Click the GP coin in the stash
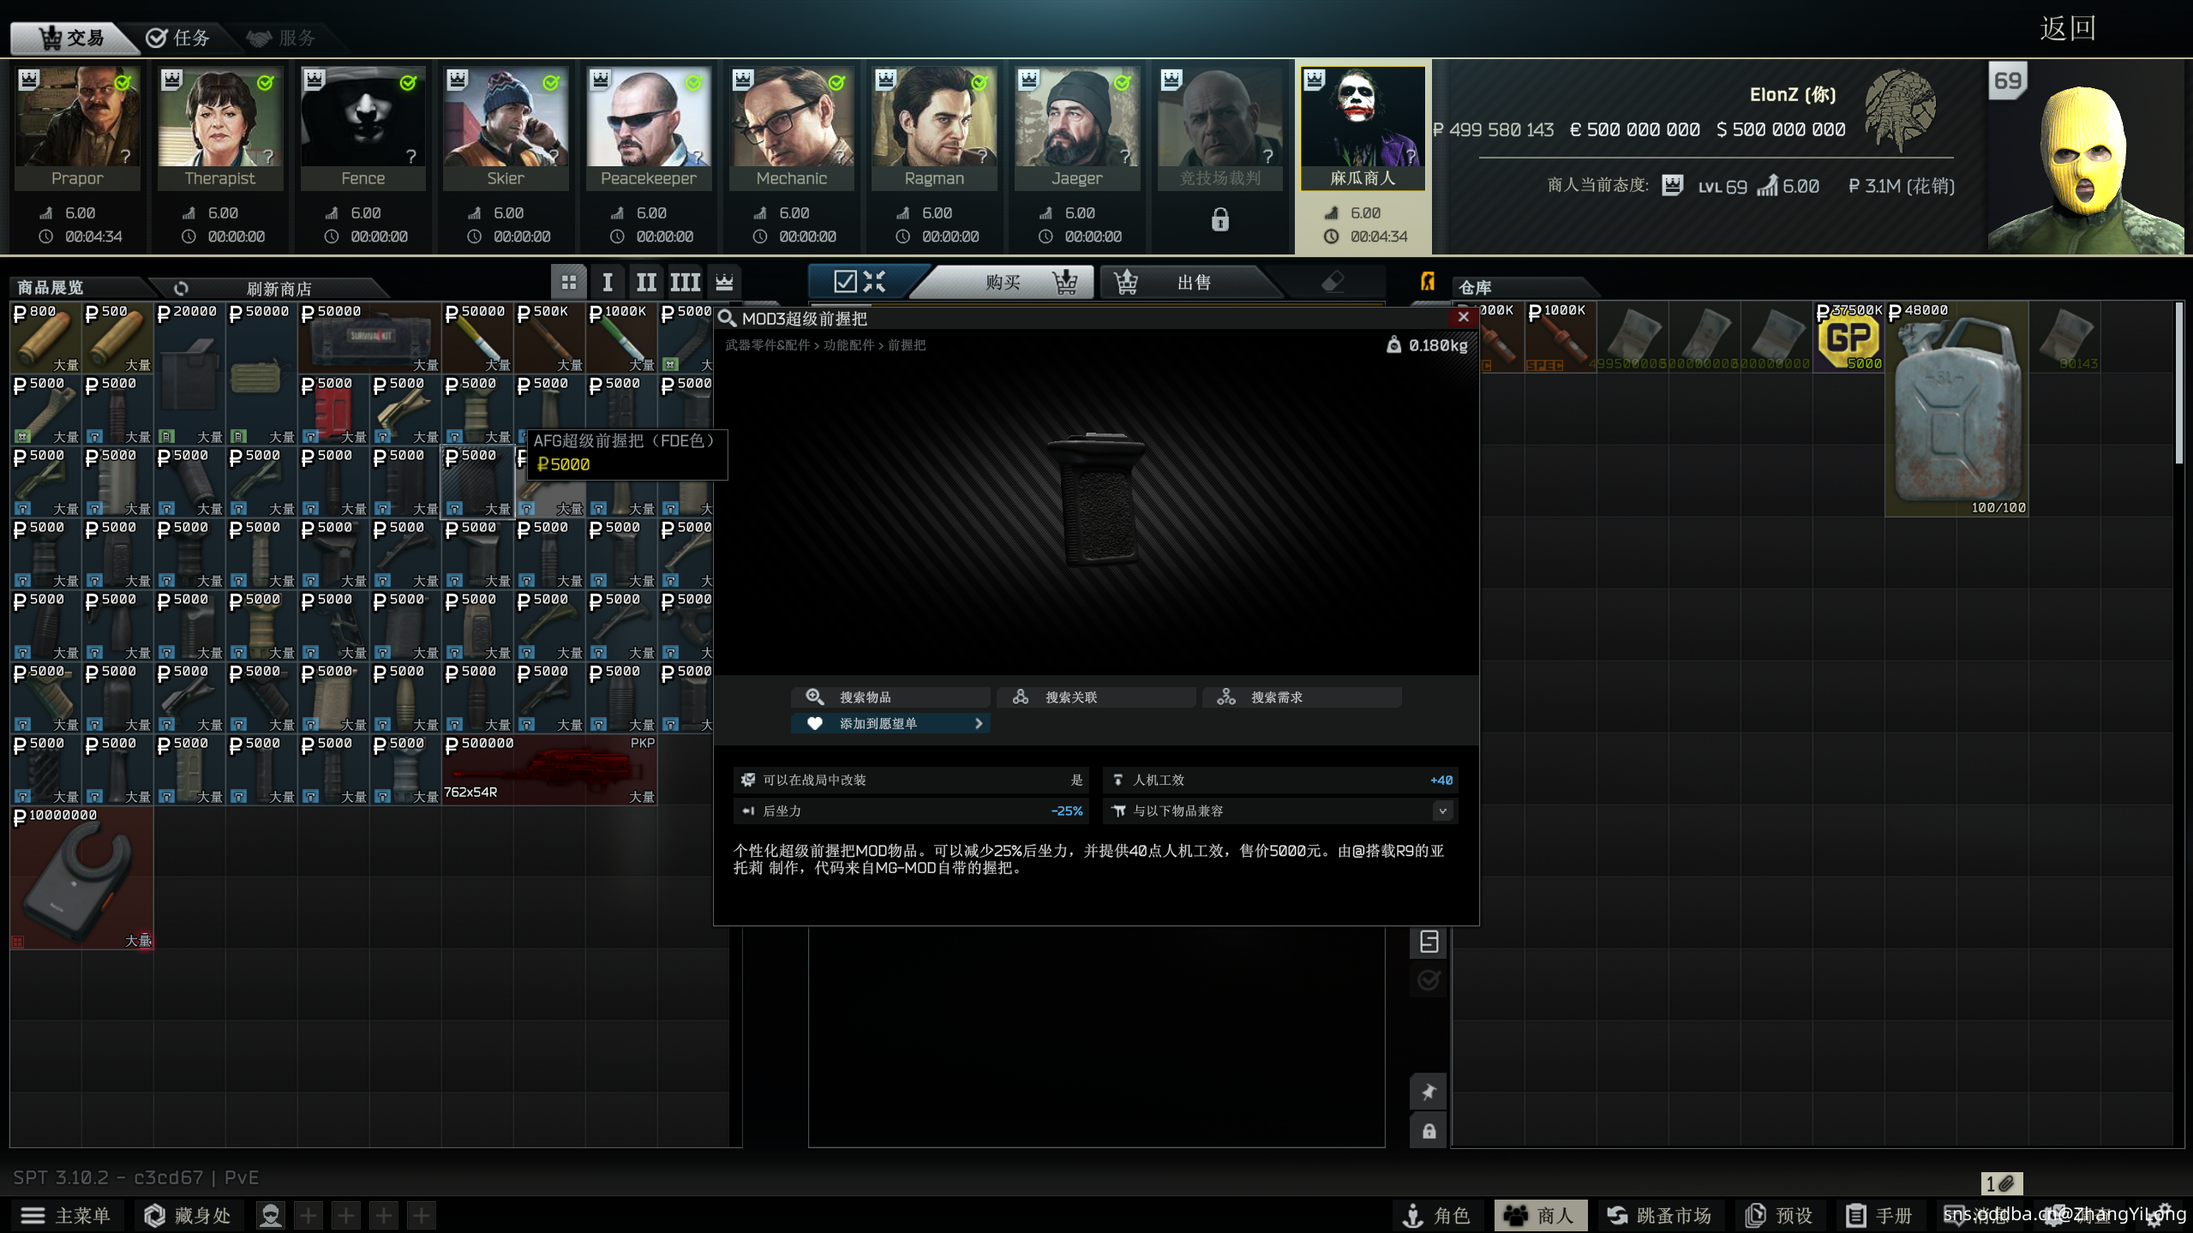 1848,337
